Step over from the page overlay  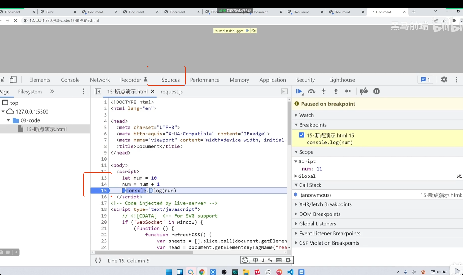pos(253,31)
